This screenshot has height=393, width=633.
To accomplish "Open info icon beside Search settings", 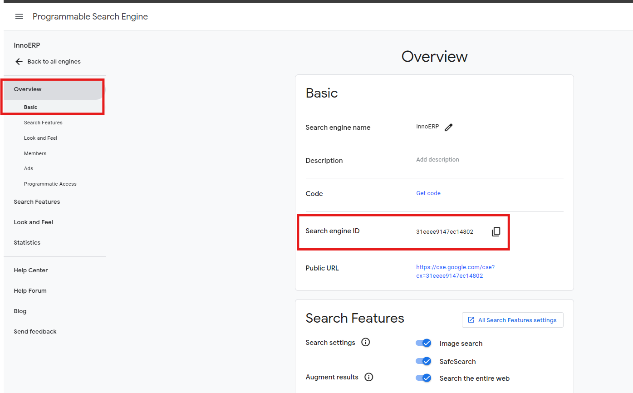I will click(366, 342).
